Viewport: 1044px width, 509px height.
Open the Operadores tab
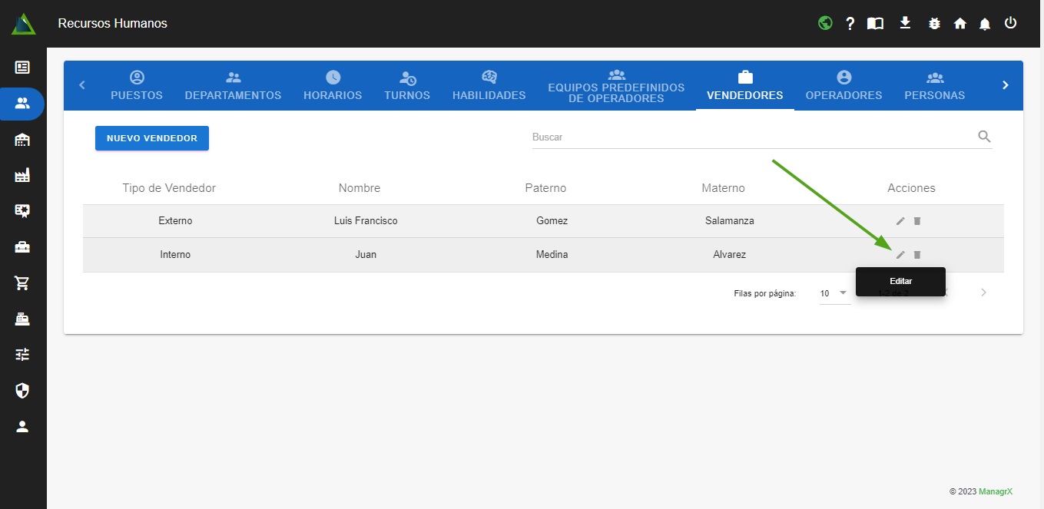[x=843, y=86]
